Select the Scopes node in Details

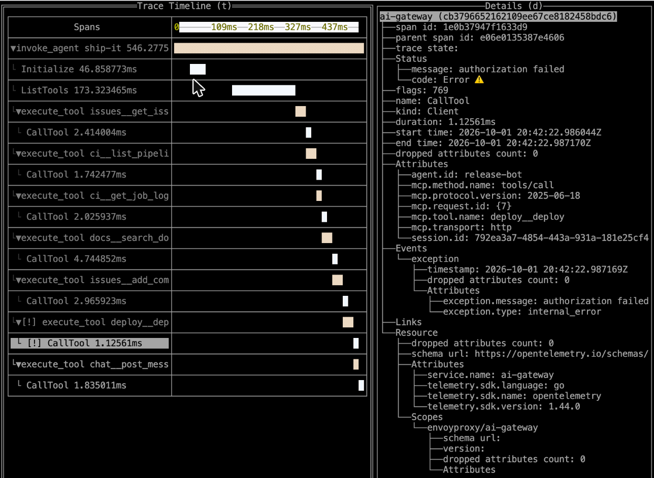[427, 417]
